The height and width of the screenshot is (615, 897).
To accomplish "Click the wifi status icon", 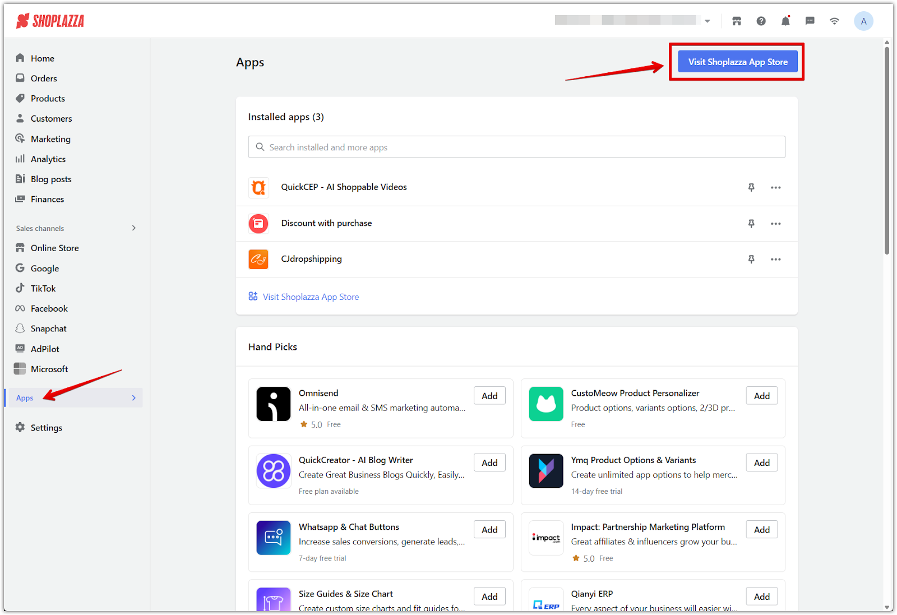I will click(835, 21).
